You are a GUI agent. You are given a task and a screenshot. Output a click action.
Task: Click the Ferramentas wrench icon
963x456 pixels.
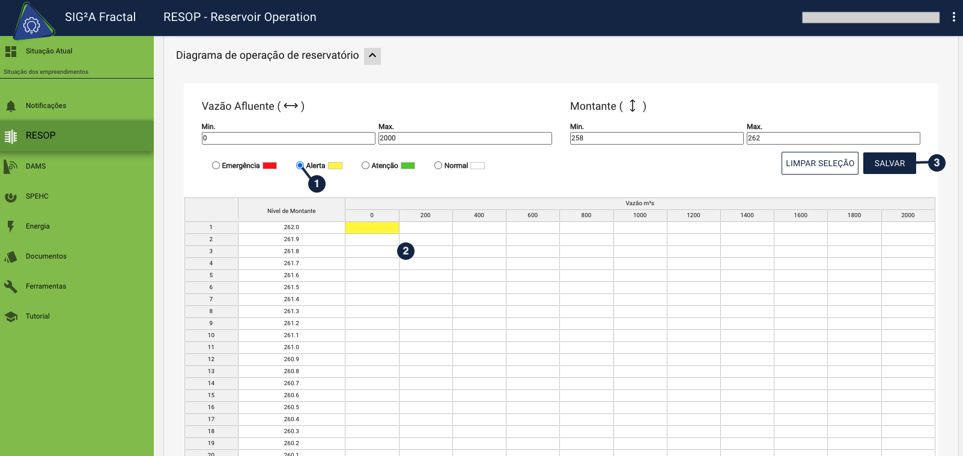11,286
